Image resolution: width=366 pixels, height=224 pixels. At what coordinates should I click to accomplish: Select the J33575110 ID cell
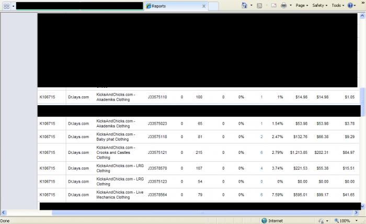(x=157, y=97)
